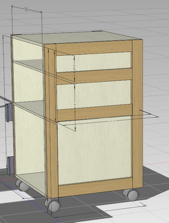Select the right vertical wooden frame stile
This screenshot has width=169, height=223.
click(x=137, y=114)
